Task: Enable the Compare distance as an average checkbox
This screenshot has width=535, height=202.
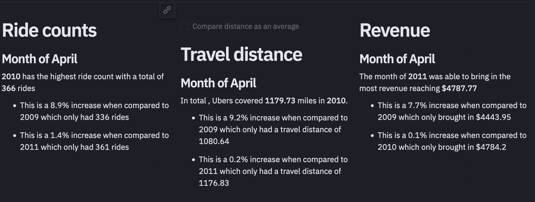Action: tap(185, 26)
